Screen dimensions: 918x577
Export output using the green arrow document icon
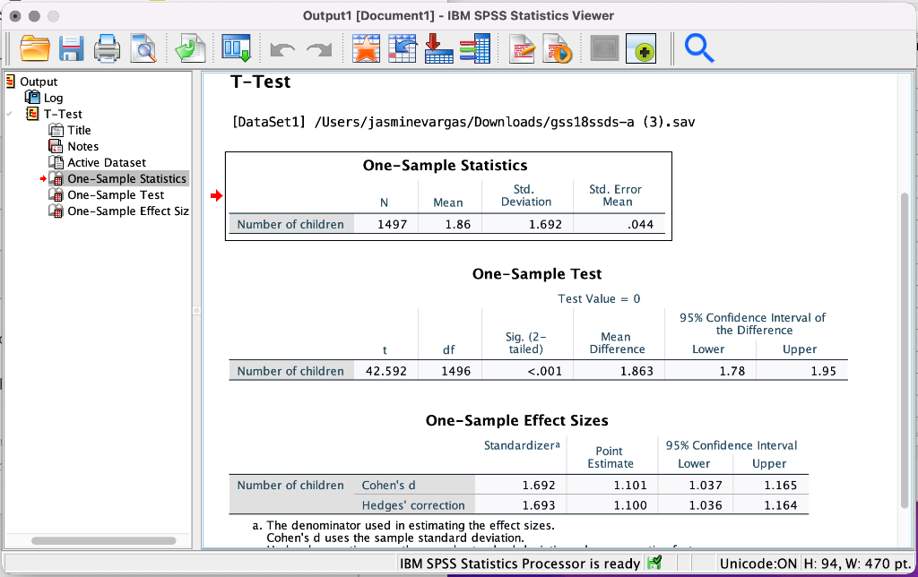pyautogui.click(x=191, y=48)
